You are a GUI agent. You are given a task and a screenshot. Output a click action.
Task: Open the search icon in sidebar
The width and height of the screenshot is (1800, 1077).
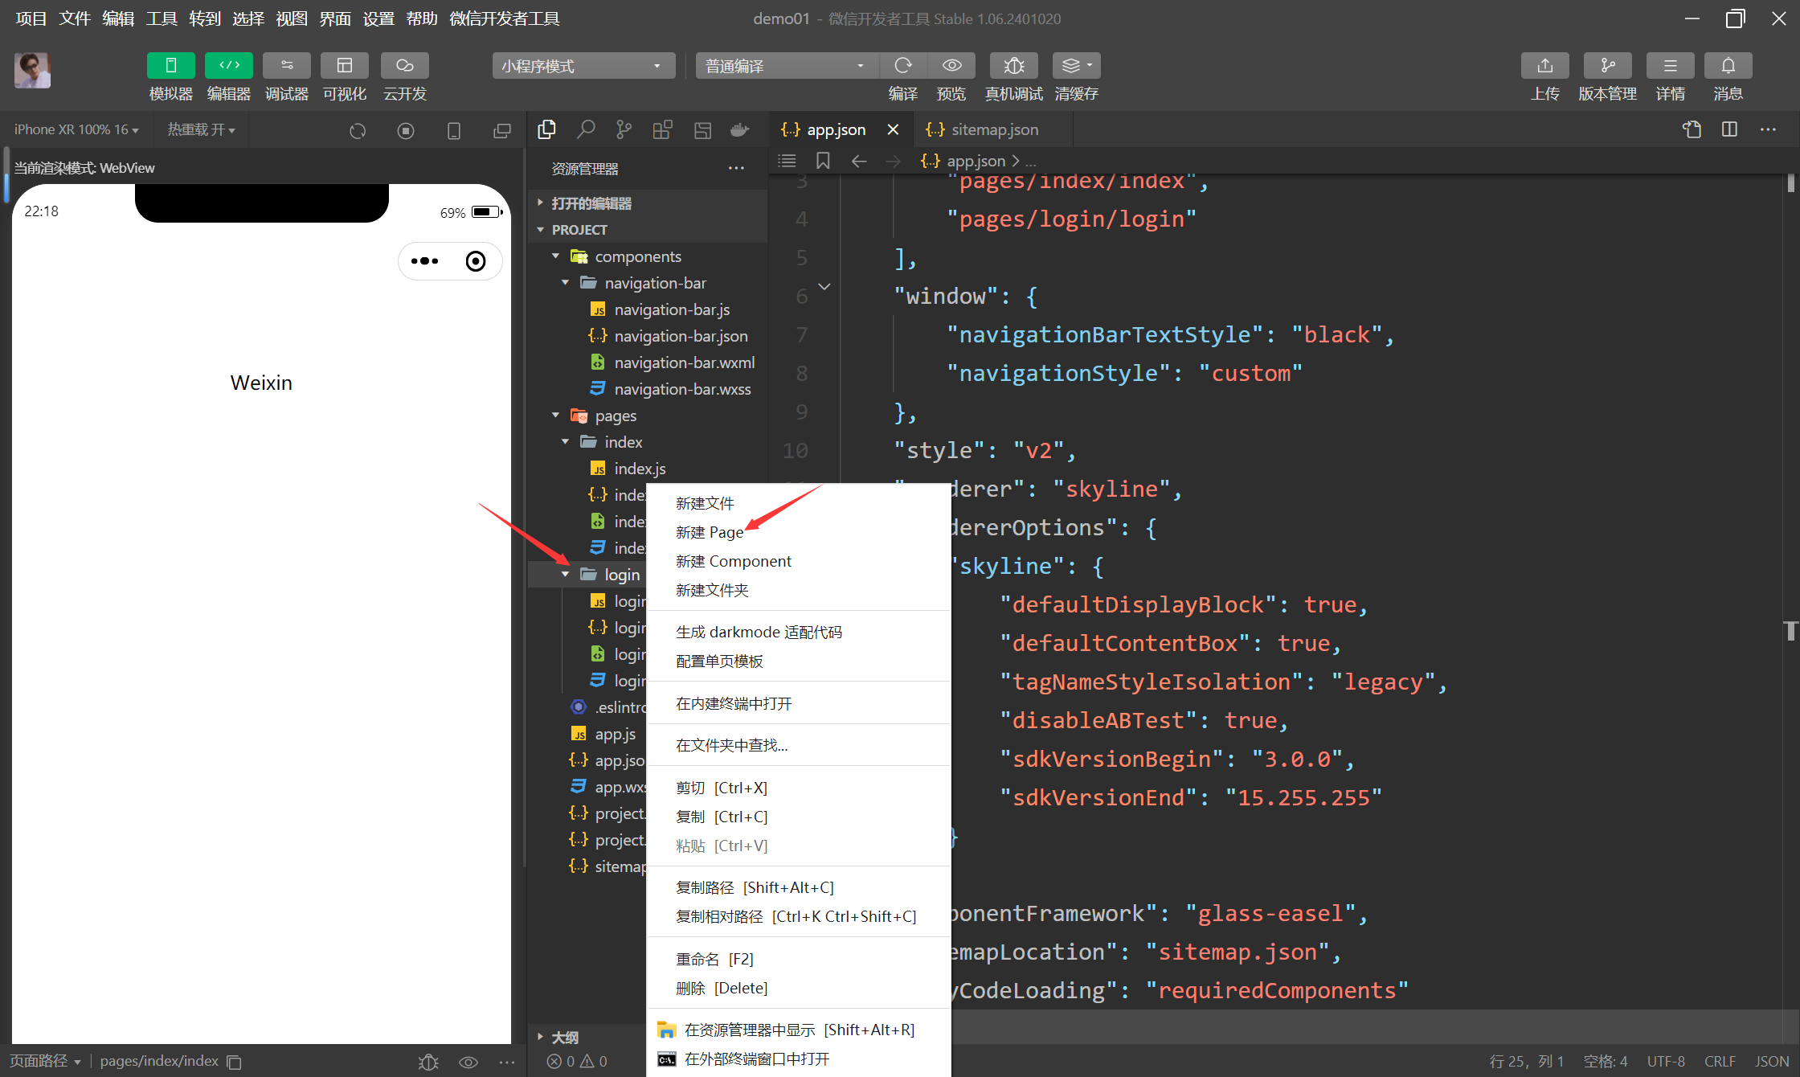tap(586, 129)
